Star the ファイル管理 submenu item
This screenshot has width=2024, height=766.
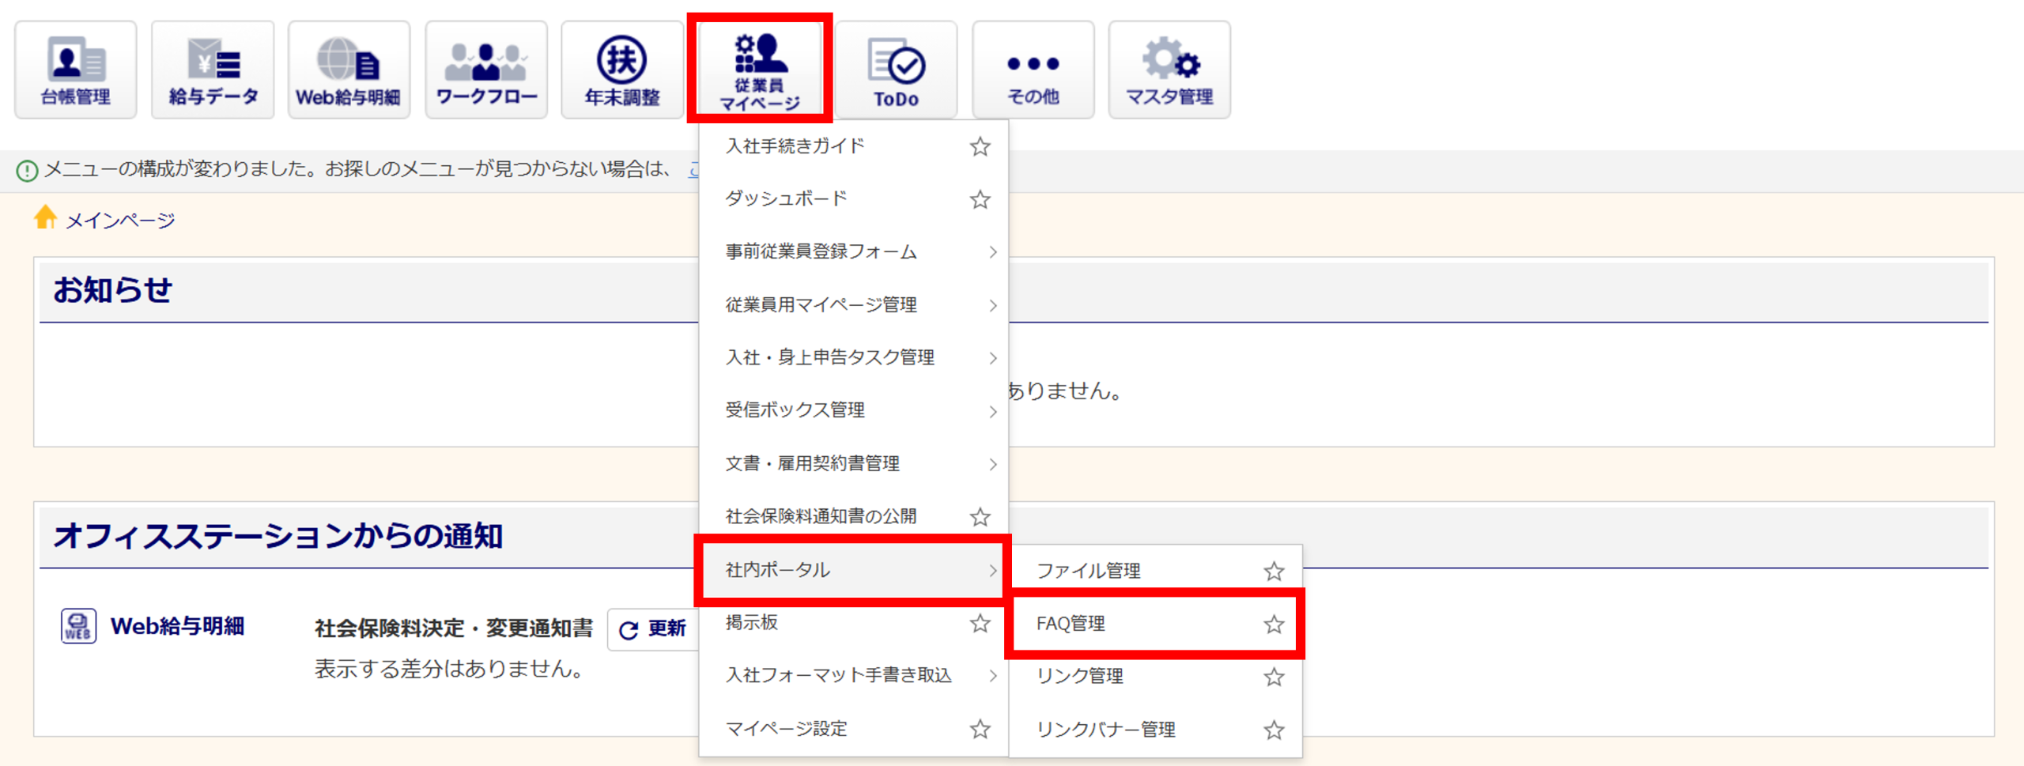(1274, 571)
